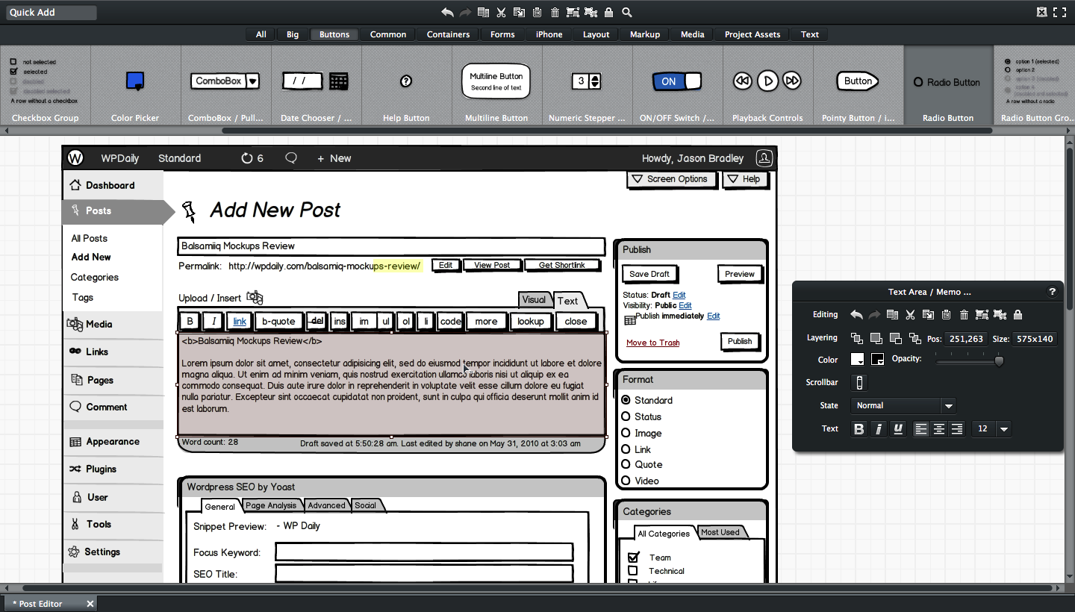Click the Scrollbar toggle icon in inspector
This screenshot has height=612, width=1075.
859,383
